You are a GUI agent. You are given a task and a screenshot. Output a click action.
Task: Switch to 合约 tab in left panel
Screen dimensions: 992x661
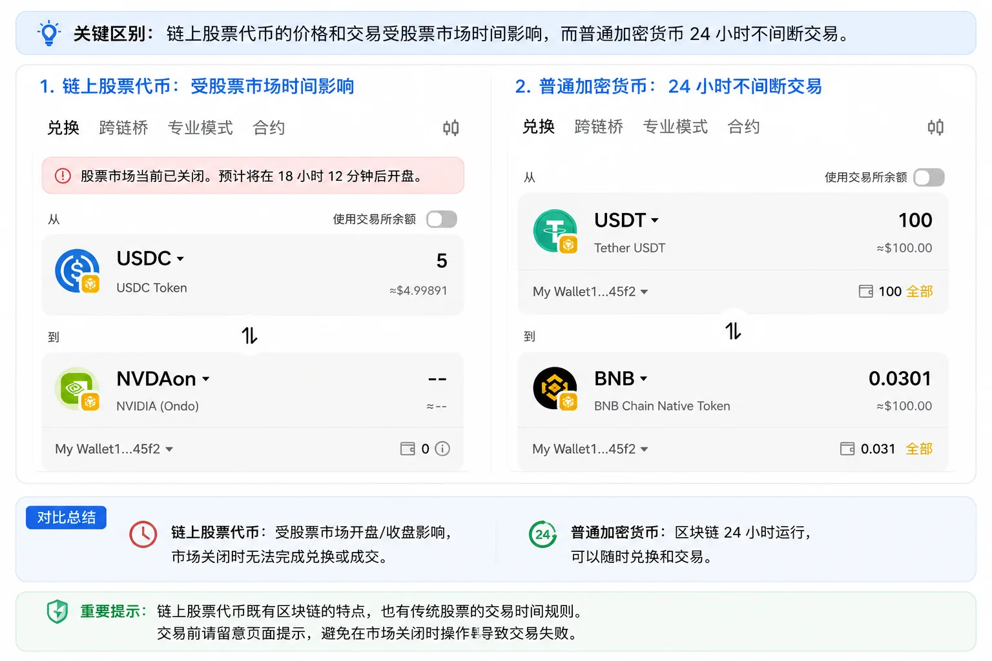(x=269, y=128)
